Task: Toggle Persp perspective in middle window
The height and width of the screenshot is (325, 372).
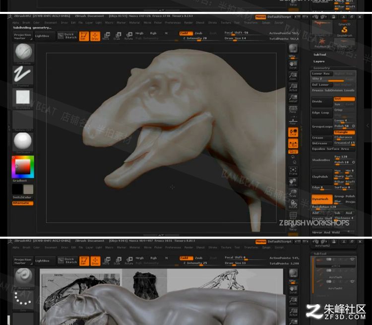Action: (293, 110)
